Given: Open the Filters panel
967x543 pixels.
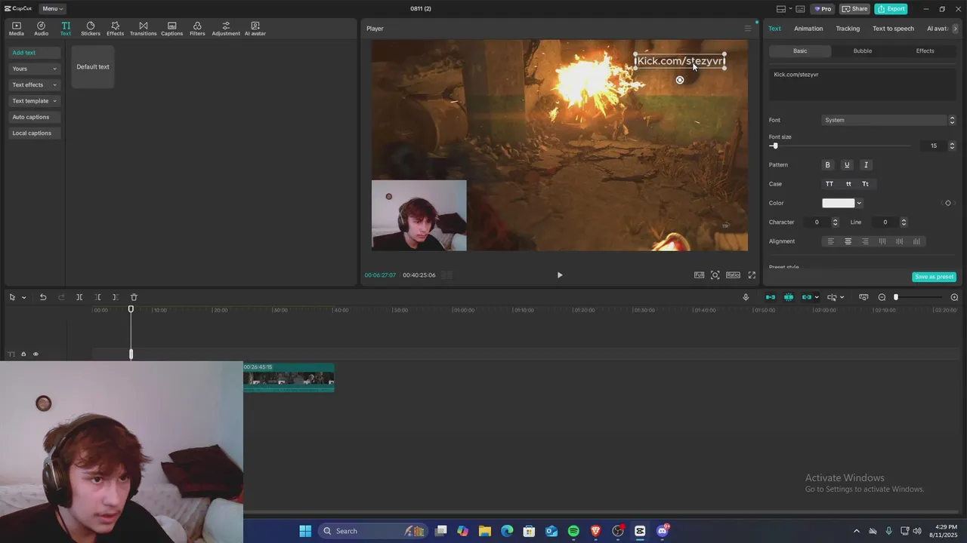Looking at the screenshot, I should click(x=197, y=29).
